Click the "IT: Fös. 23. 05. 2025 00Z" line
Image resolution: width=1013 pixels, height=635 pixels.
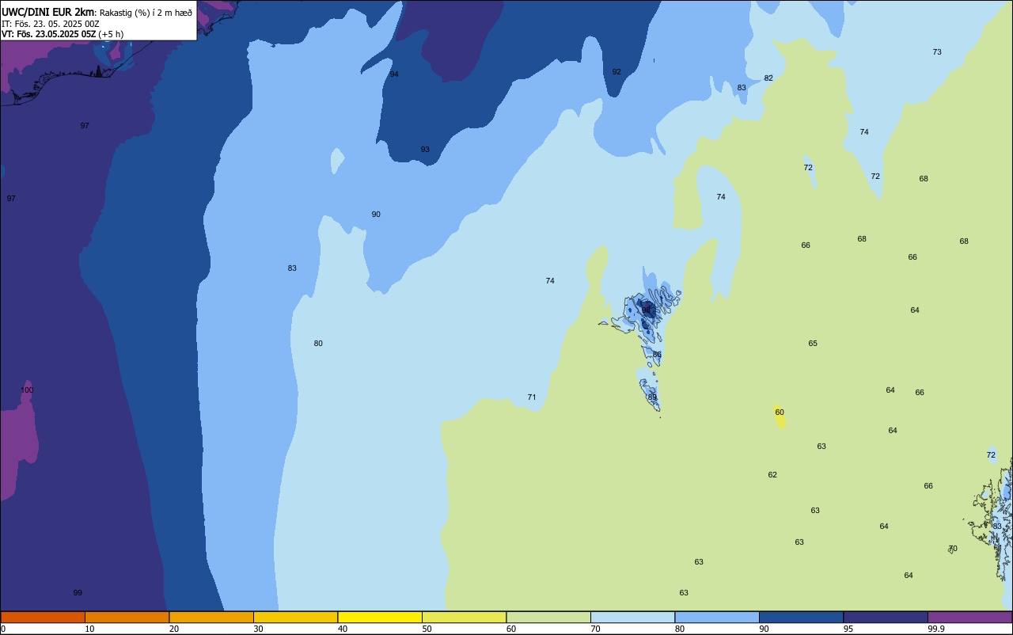click(51, 24)
